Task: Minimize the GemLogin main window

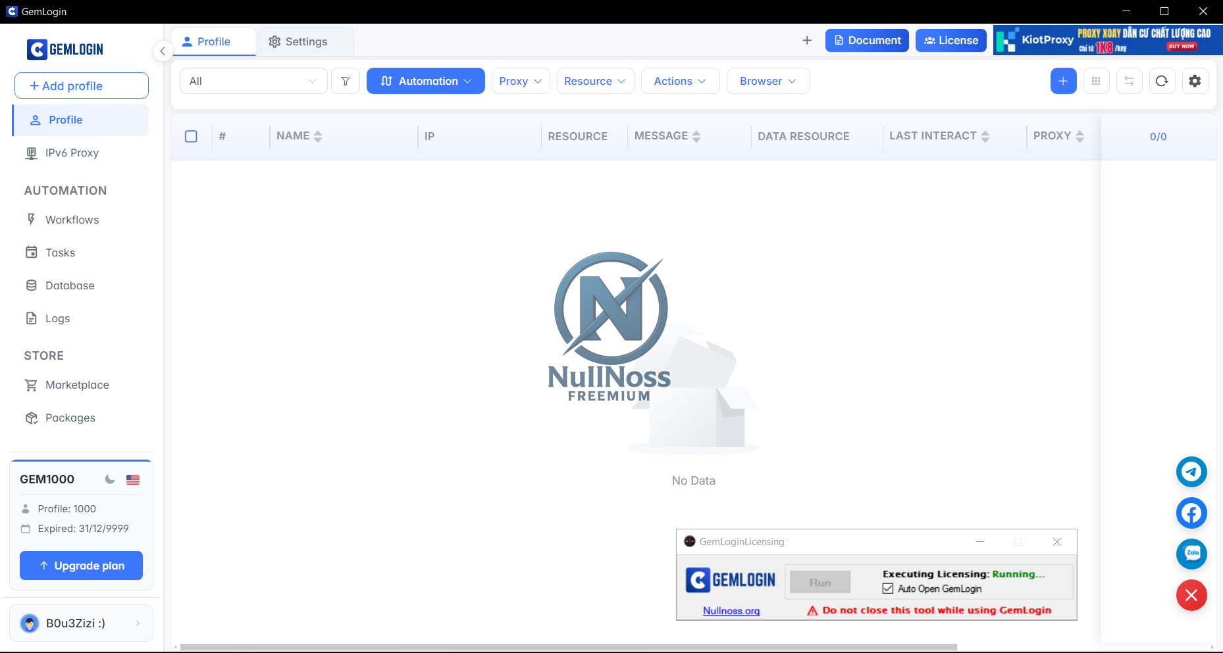Action: (1126, 11)
